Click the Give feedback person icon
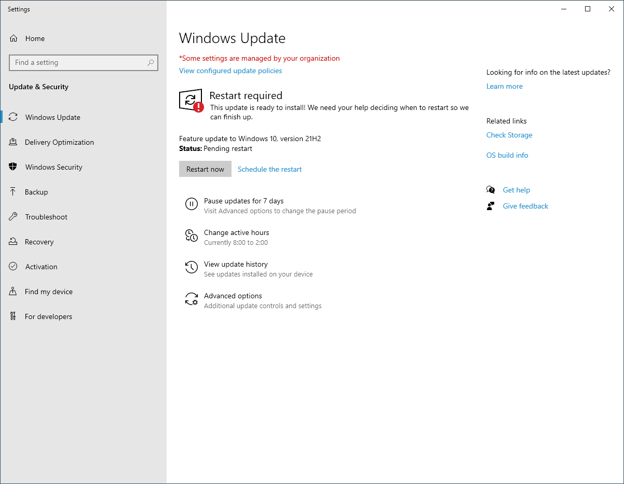624x484 pixels. pyautogui.click(x=491, y=206)
